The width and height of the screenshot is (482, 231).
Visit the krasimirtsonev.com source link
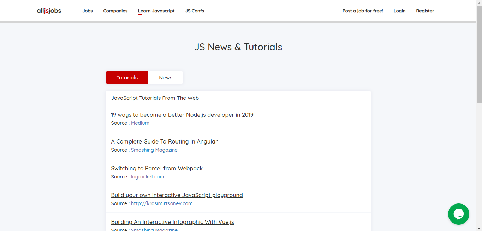(162, 203)
